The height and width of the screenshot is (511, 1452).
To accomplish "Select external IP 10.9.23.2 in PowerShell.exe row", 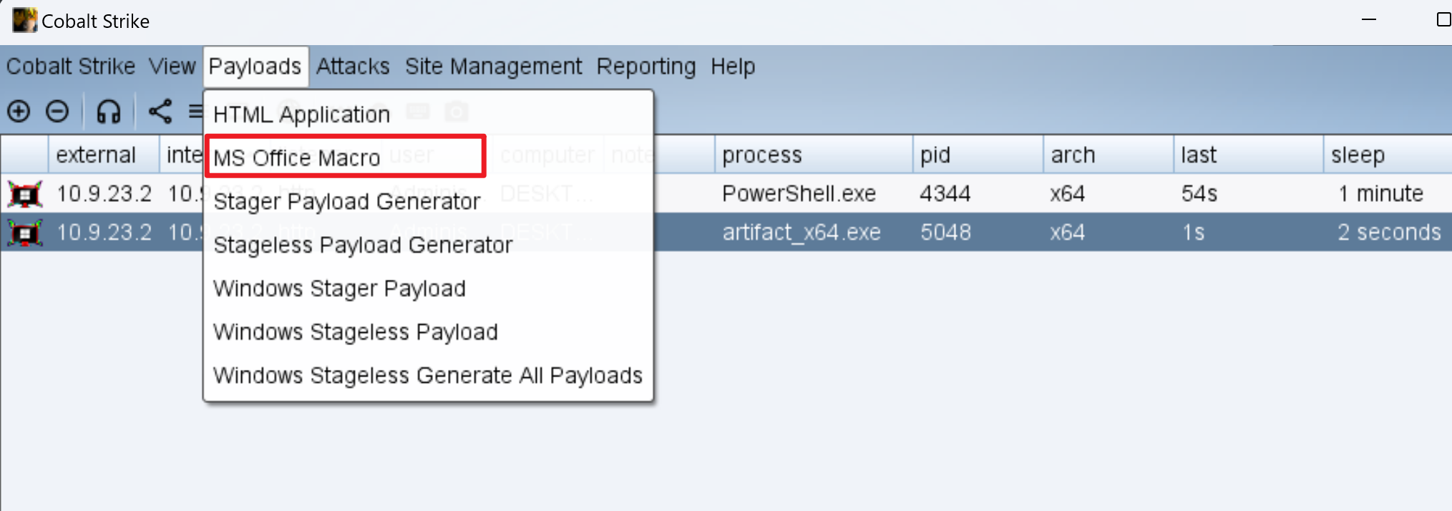I will click(x=104, y=194).
